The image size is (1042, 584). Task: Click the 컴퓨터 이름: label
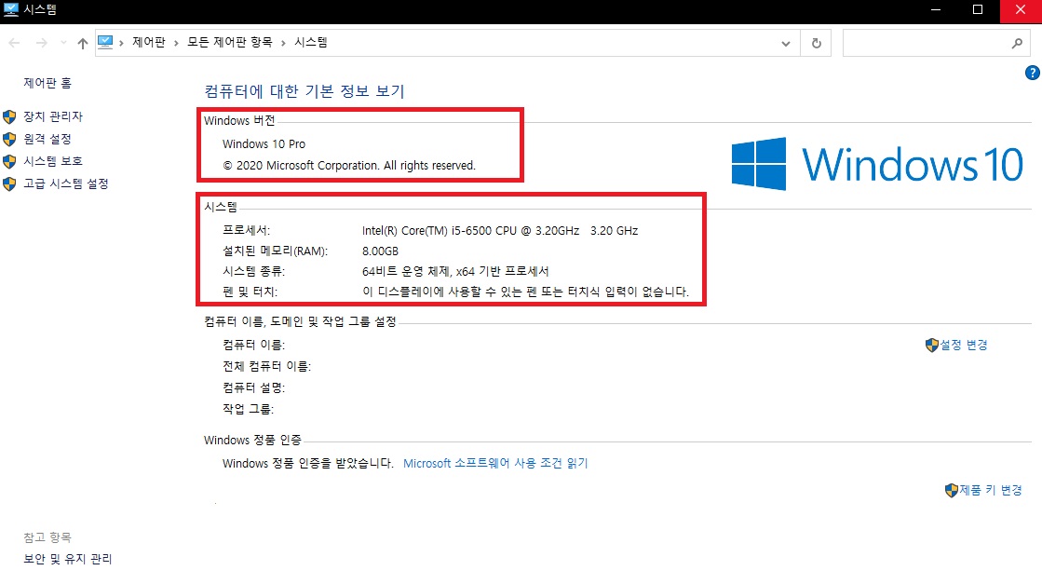253,345
